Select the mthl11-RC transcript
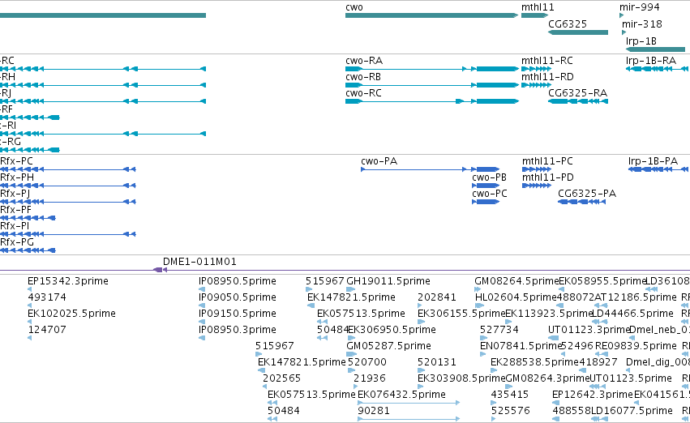This screenshot has width=690, height=423. pos(536,69)
